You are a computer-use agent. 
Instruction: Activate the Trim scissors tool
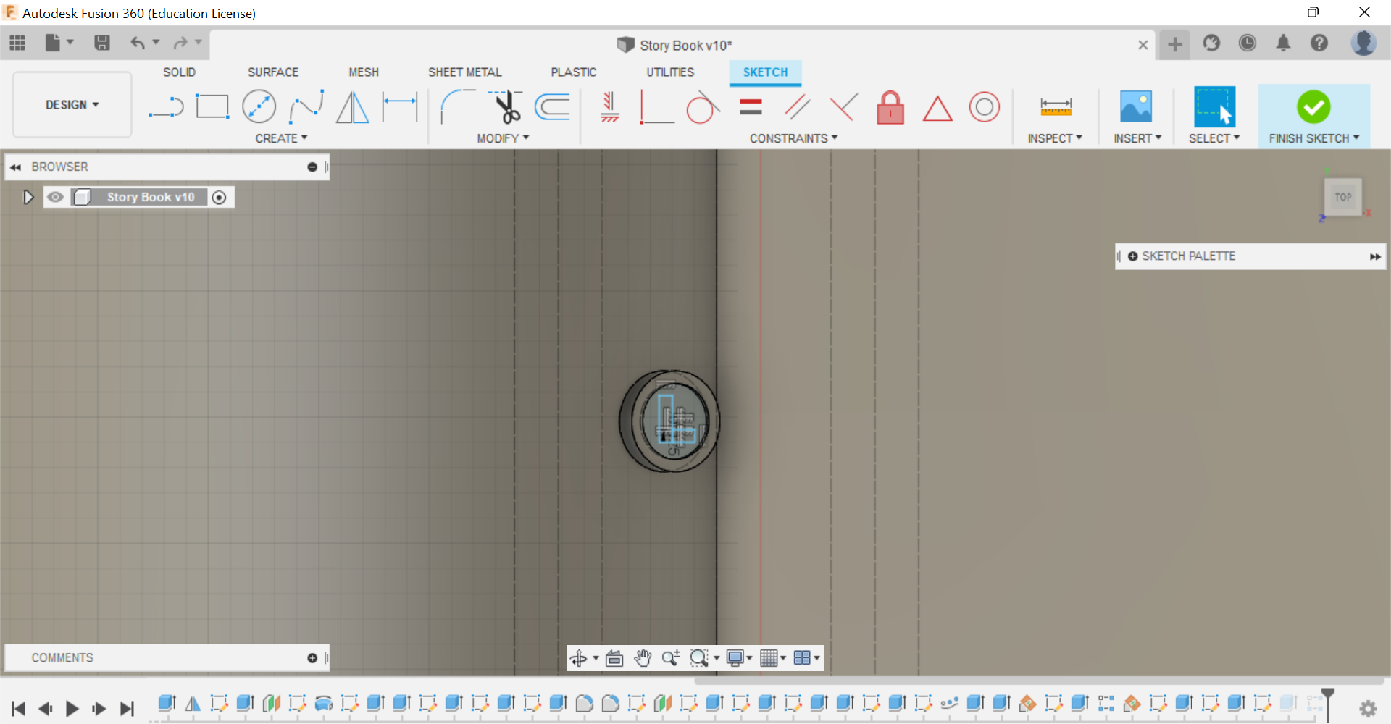click(x=506, y=107)
